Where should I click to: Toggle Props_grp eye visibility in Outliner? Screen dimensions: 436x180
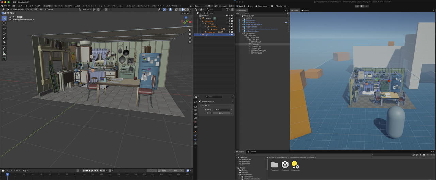point(229,32)
